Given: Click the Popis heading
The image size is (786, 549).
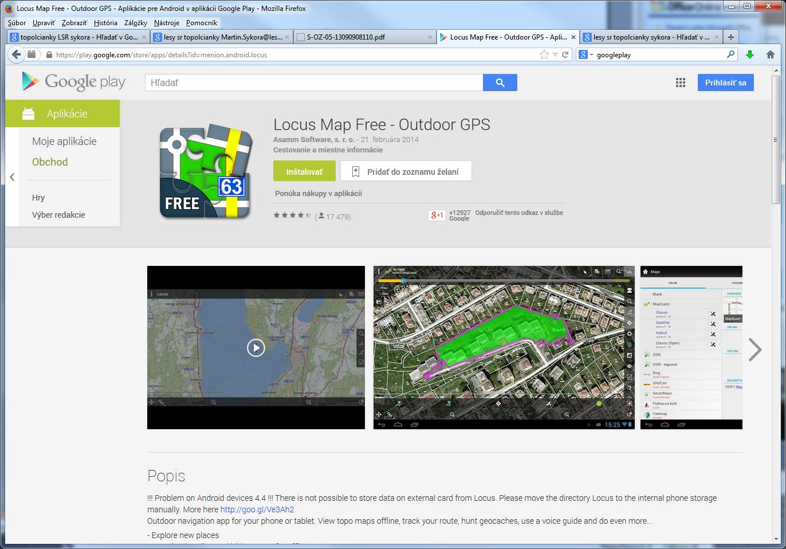Looking at the screenshot, I should tap(166, 476).
